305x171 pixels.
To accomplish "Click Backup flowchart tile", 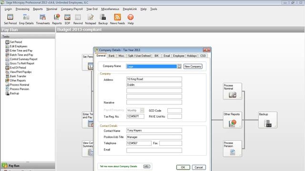I will click(268, 120).
